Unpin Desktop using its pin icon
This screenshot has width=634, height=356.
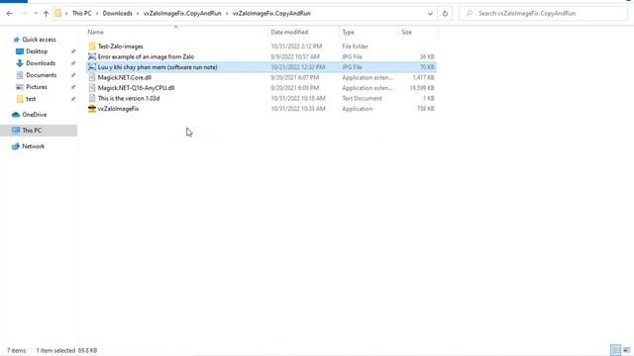(73, 51)
